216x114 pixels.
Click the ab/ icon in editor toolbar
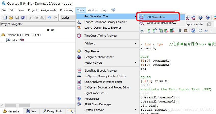(x=206, y=30)
